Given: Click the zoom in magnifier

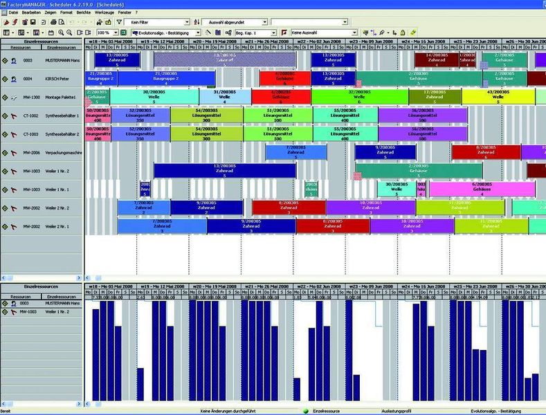Looking at the screenshot, I should point(61,33).
